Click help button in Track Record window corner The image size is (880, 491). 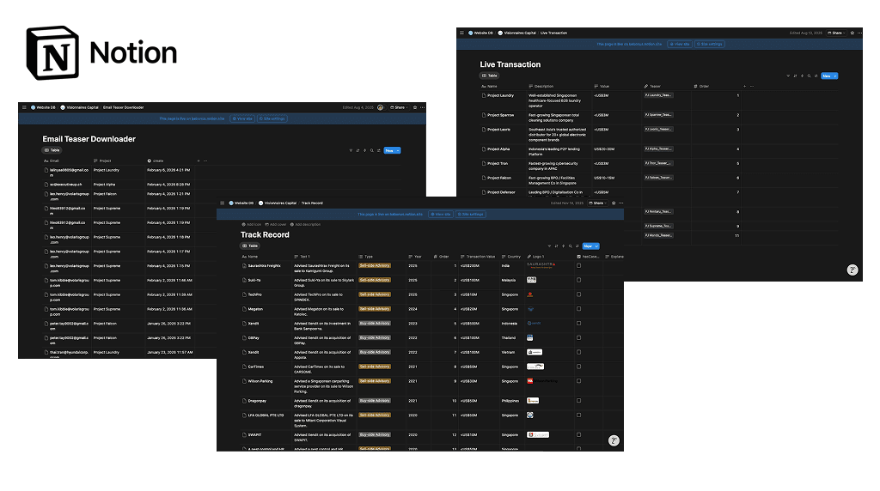coord(614,440)
